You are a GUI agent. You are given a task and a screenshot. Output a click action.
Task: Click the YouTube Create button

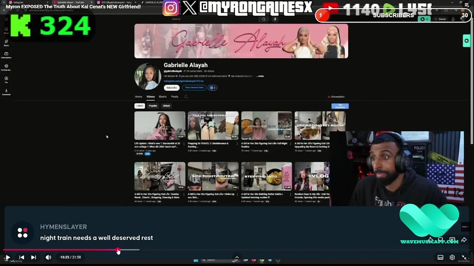[441, 19]
